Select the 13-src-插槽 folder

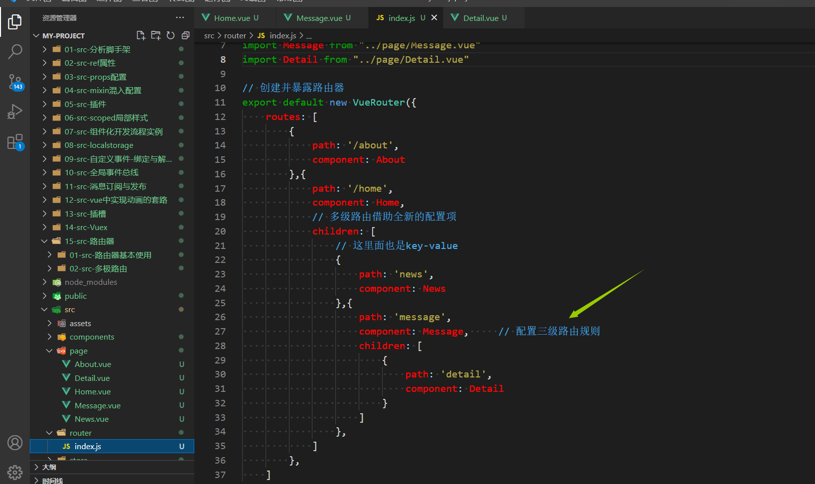click(112, 214)
